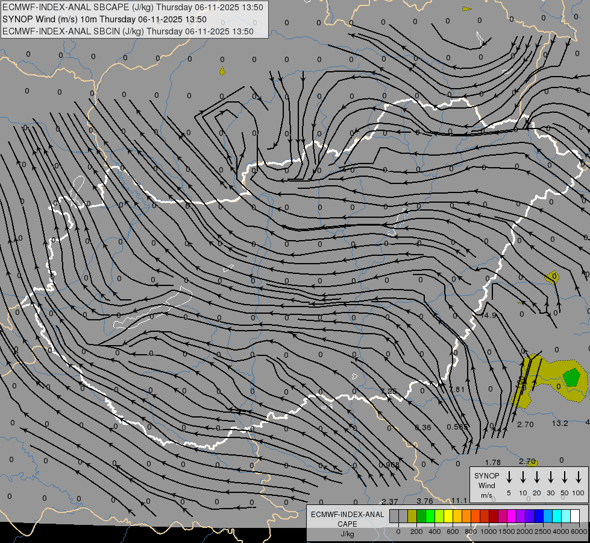Click the Lake Balaton outline on the map
Viewport: 590px width, 543px height.
point(153,308)
